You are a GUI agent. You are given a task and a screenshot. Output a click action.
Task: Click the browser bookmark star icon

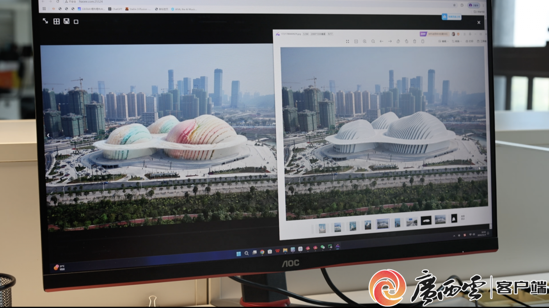454,5
